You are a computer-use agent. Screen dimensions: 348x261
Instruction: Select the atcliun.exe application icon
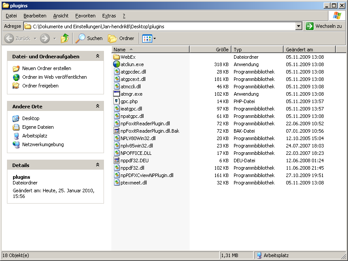[117, 64]
